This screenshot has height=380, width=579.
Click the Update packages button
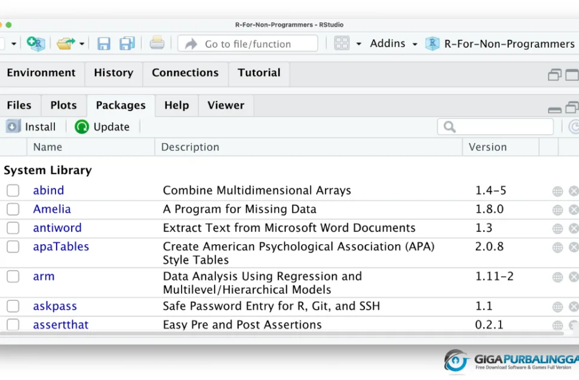pos(102,127)
